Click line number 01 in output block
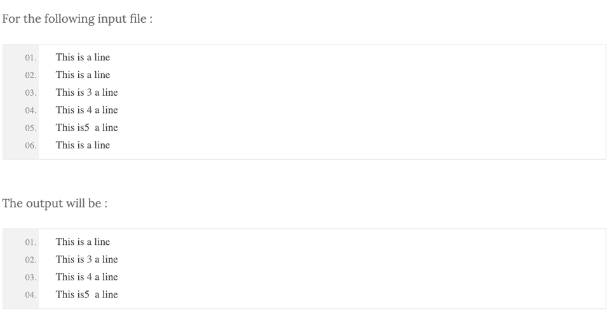Screen dimensions: 610x314 30,242
